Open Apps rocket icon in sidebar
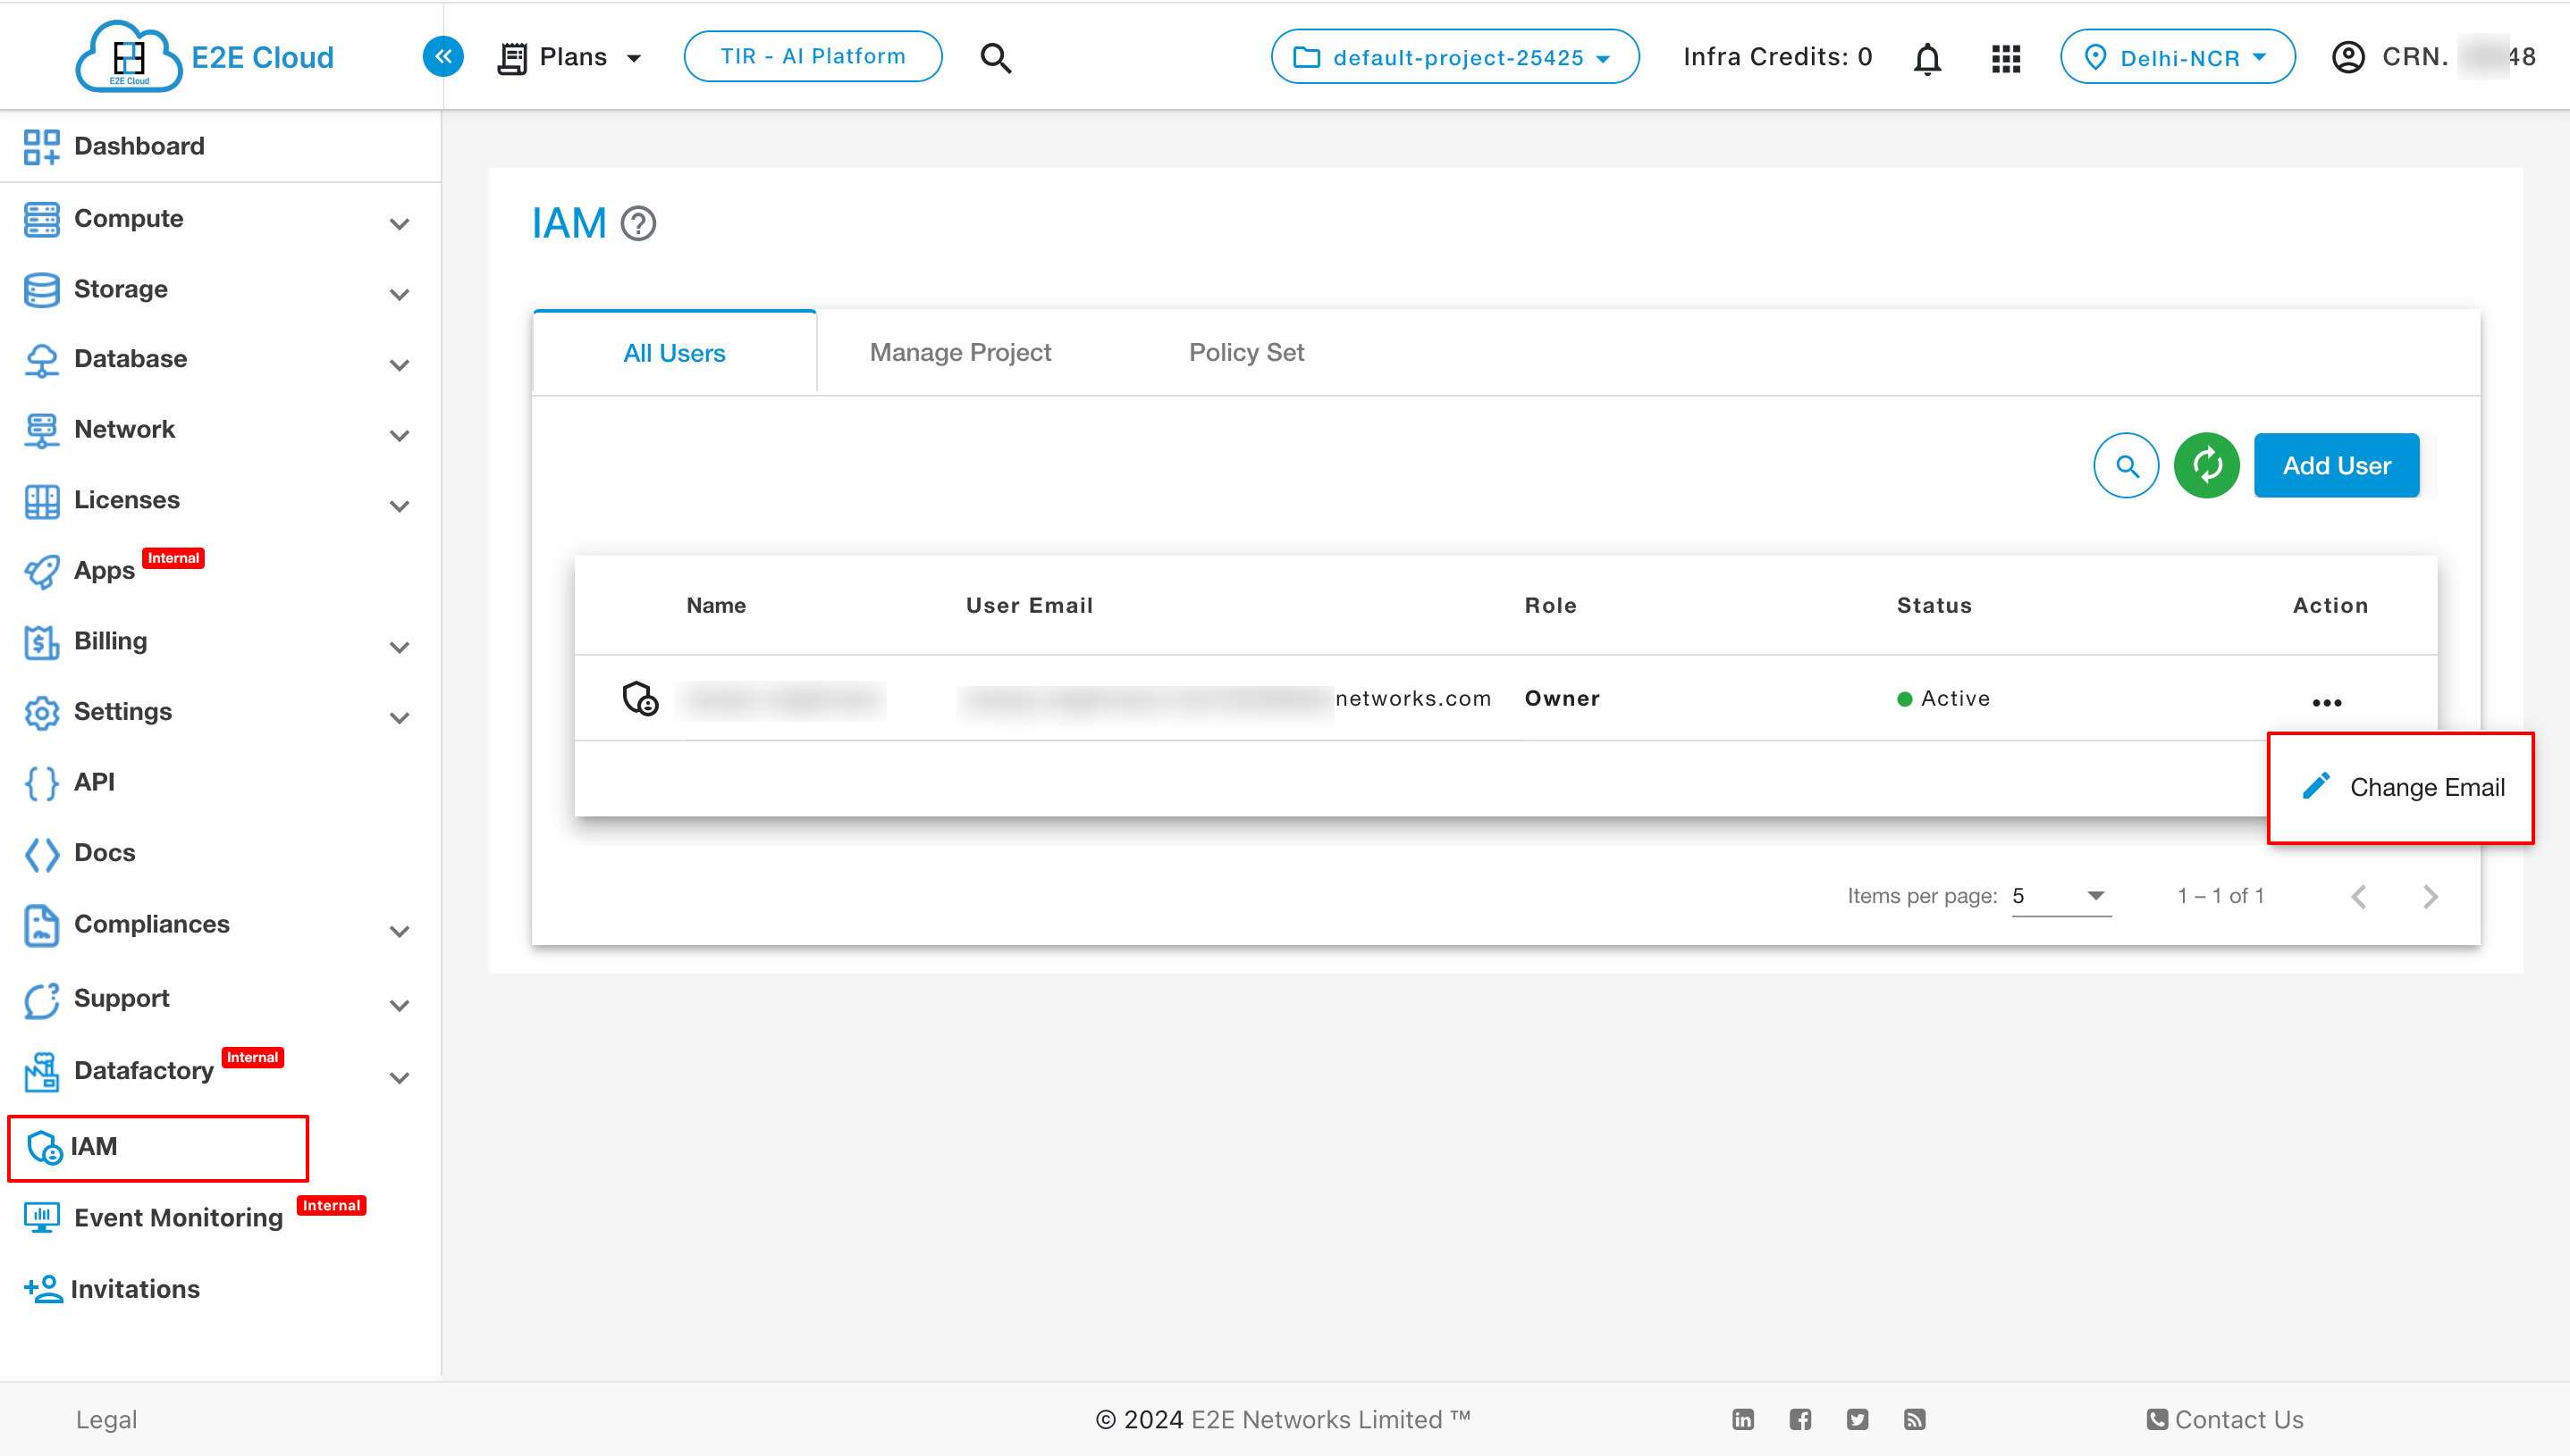This screenshot has height=1456, width=2570. tap(42, 572)
